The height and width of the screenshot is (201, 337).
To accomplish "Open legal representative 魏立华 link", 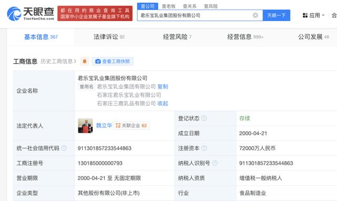I will [104, 125].
